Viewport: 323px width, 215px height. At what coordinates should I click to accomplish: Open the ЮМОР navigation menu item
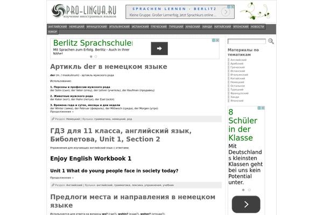click(53, 32)
